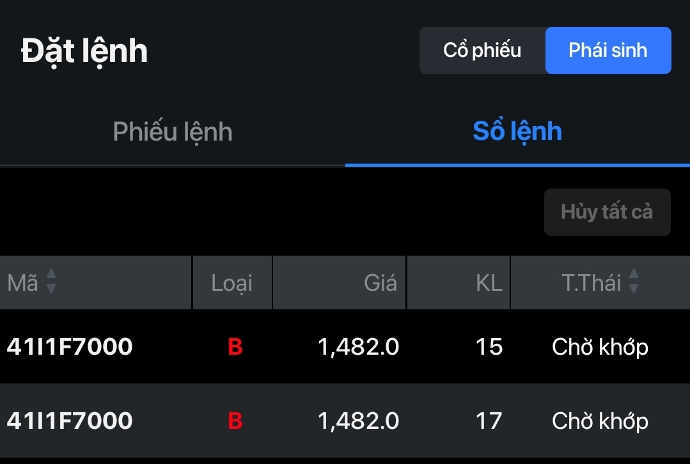Click the red B marker of quantity-17 order

pyautogui.click(x=235, y=421)
